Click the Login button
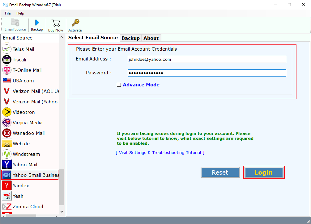Image resolution: width=311 pixels, height=224 pixels. coord(264,172)
